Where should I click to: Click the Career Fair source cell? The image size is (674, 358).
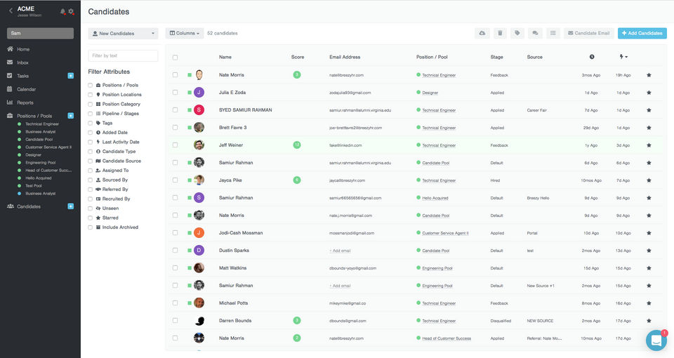[x=537, y=110]
